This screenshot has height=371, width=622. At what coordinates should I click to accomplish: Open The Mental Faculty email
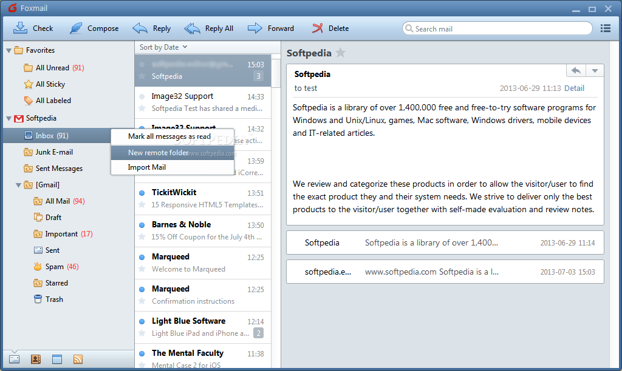[x=203, y=356]
